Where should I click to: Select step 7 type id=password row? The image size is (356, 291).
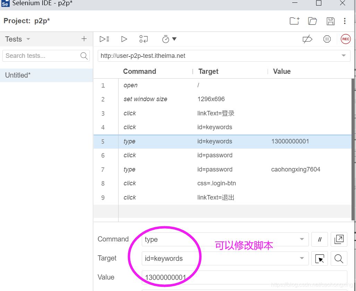click(223, 169)
